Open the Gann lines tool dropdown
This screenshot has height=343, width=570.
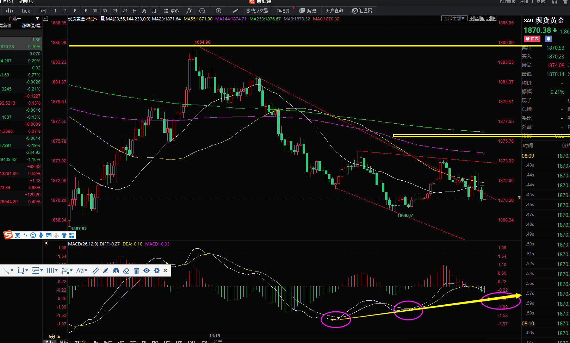point(37,270)
